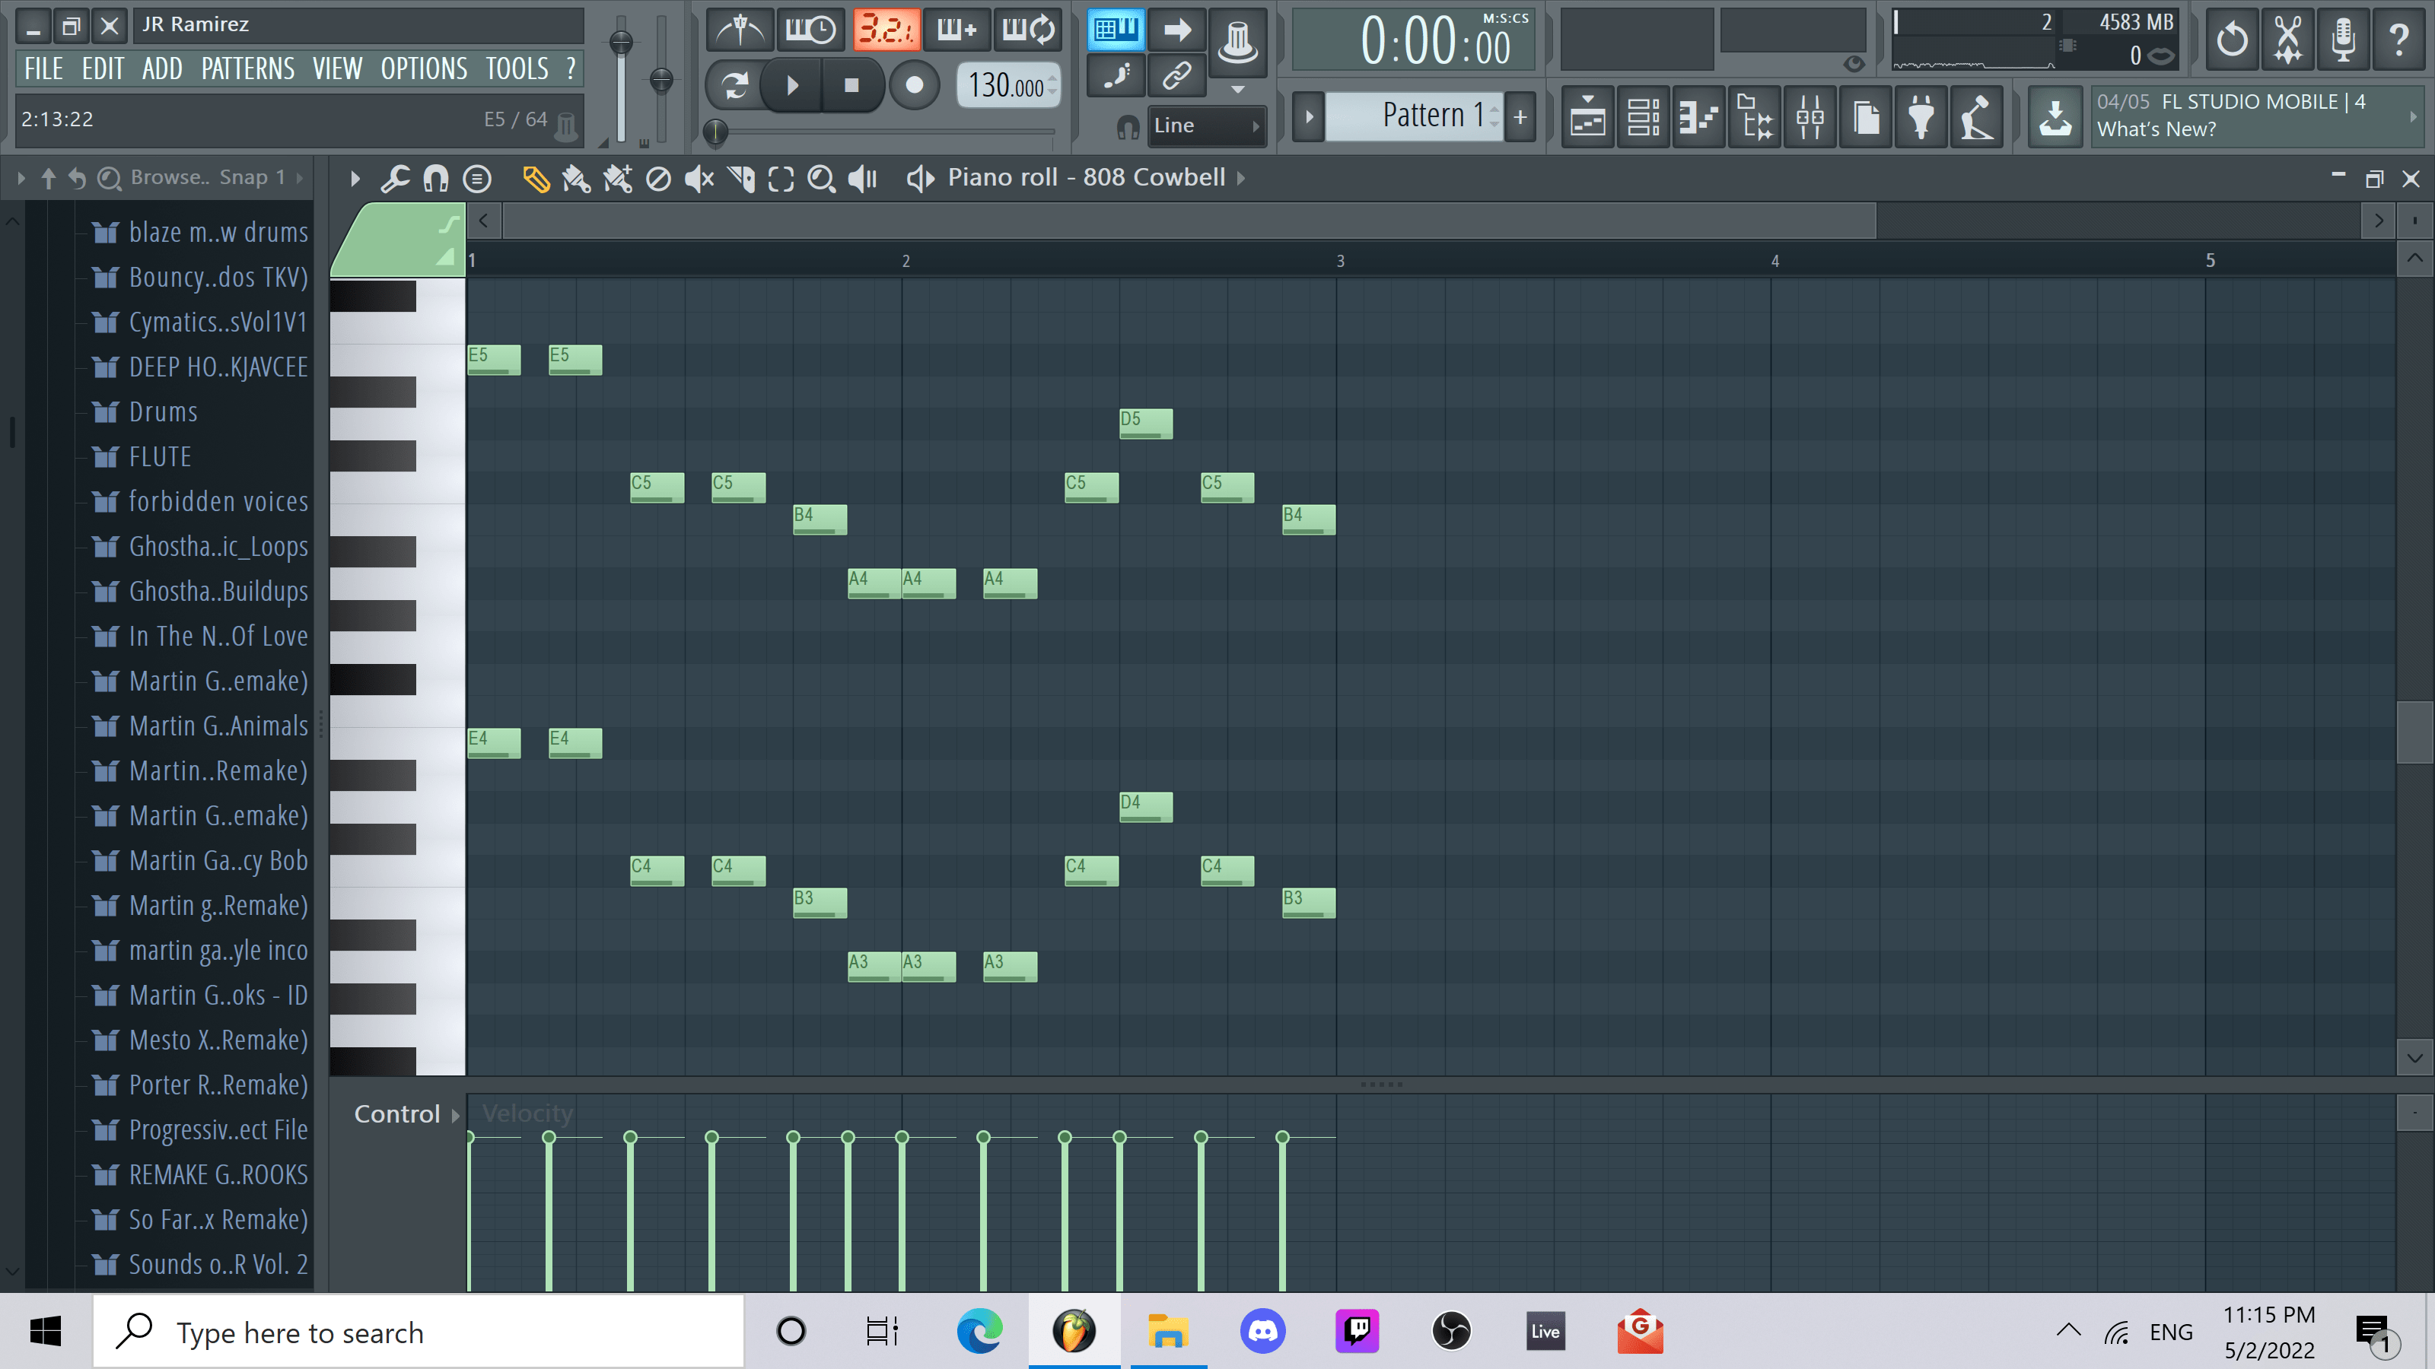2435x1369 pixels.
Task: Activate the piano roll Zoom tool
Action: (x=822, y=179)
